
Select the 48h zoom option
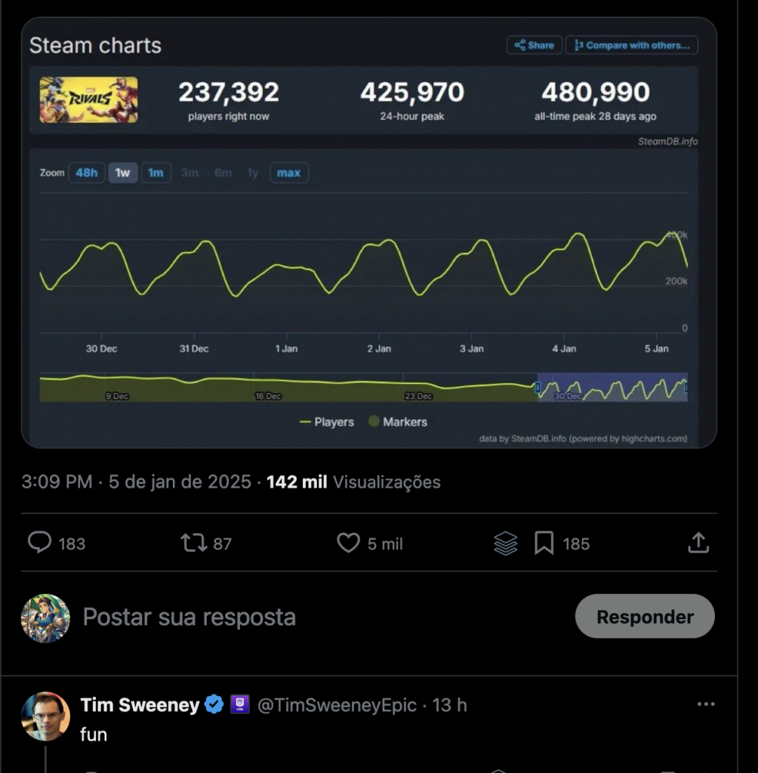coord(86,173)
